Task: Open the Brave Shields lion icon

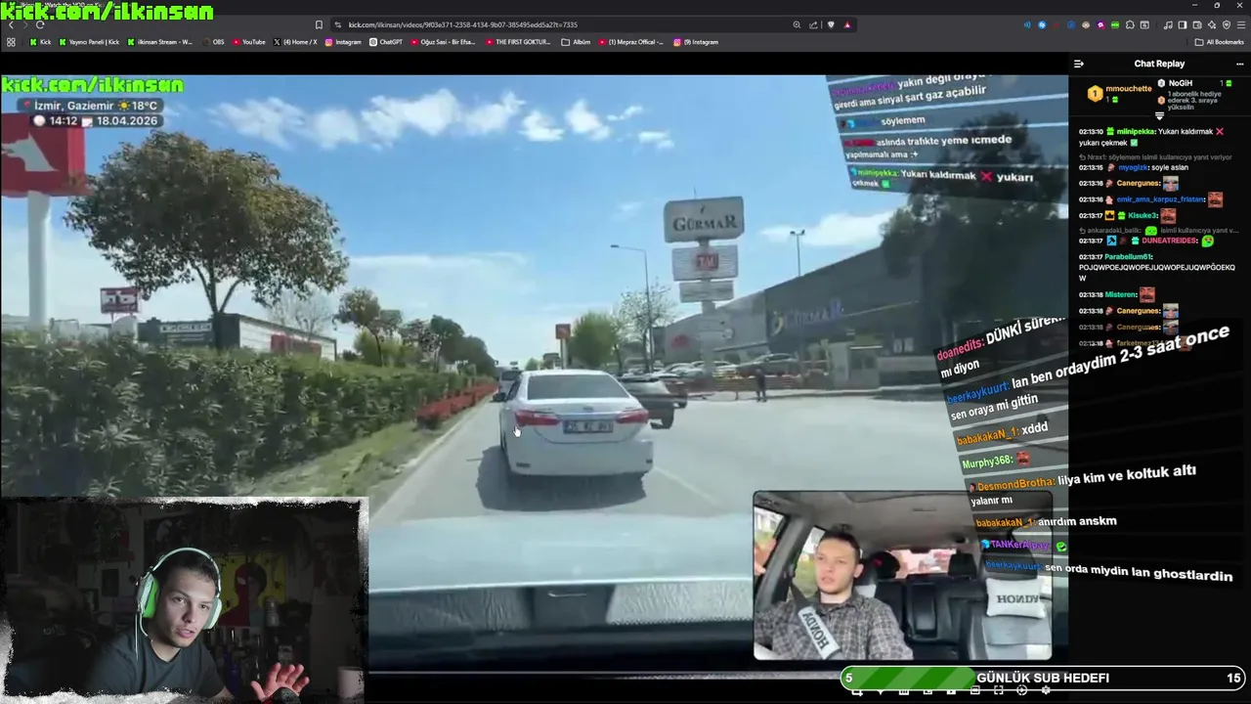Action: (832, 24)
